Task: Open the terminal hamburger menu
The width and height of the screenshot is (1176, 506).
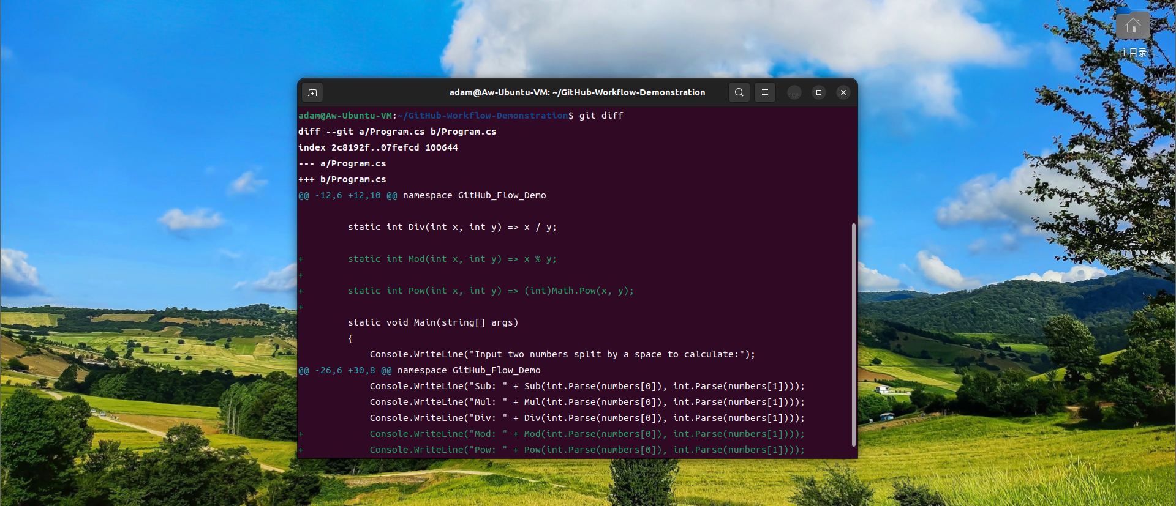Action: pyautogui.click(x=765, y=92)
